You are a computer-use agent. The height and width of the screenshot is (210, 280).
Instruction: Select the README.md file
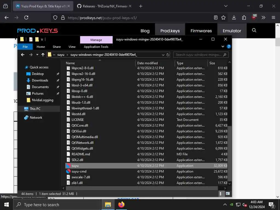tap(147, 154)
